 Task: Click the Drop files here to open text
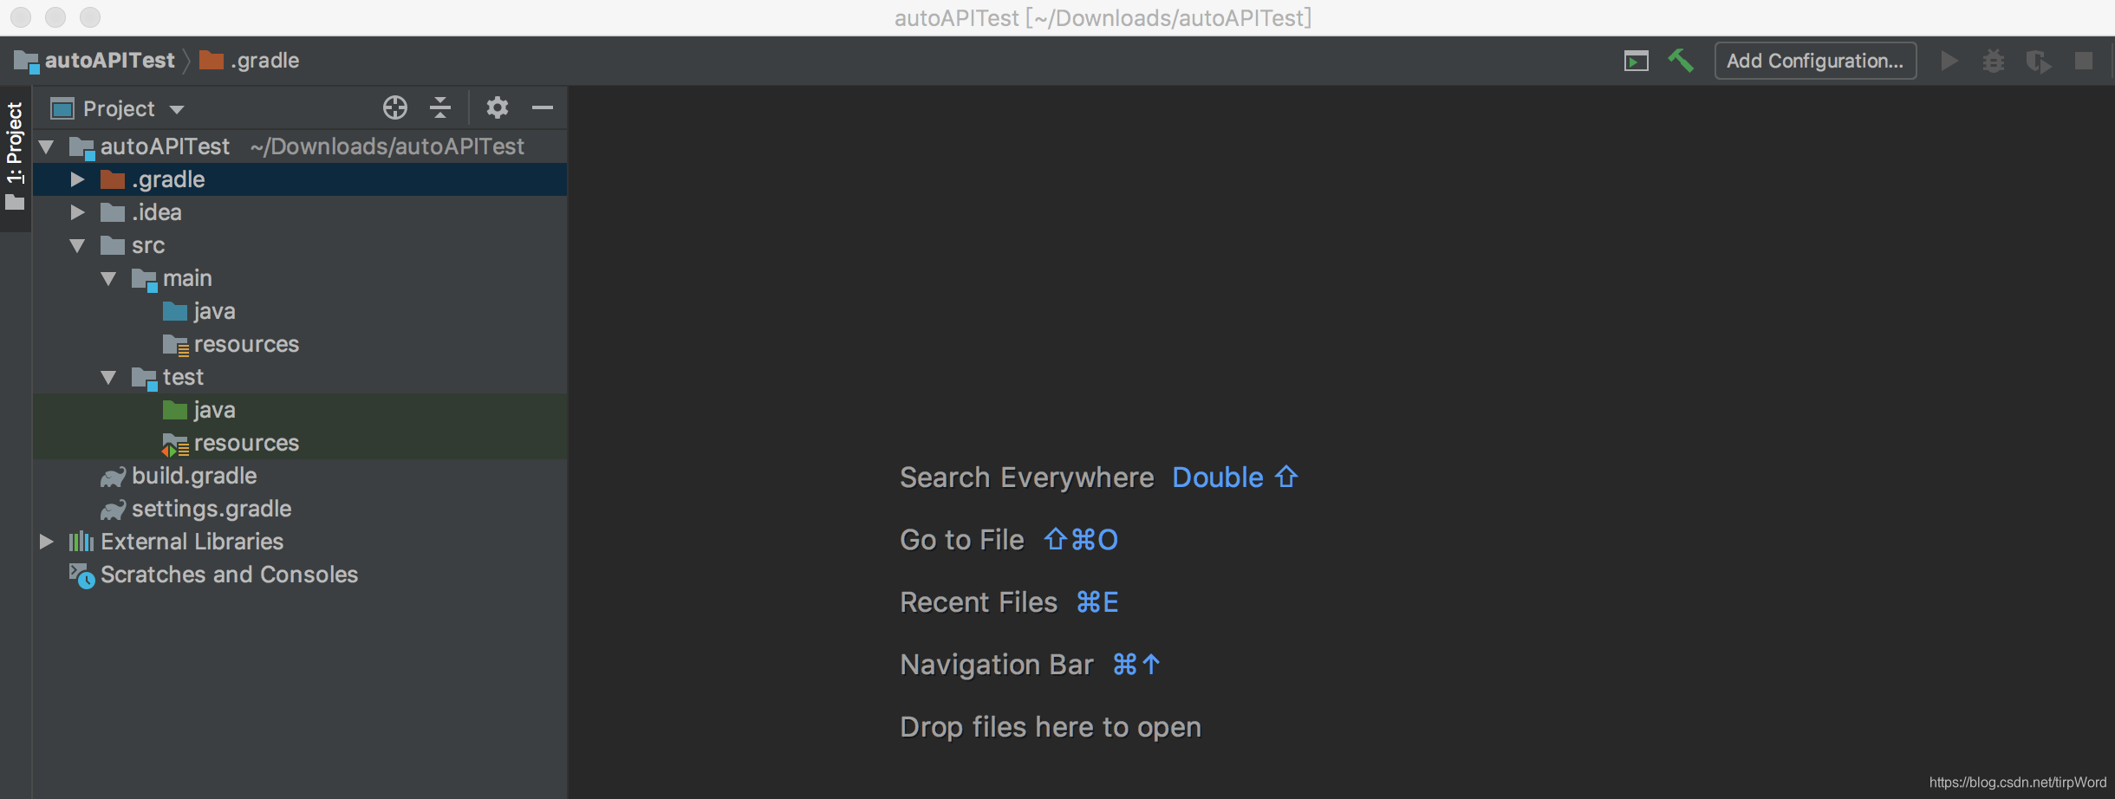click(x=1051, y=727)
